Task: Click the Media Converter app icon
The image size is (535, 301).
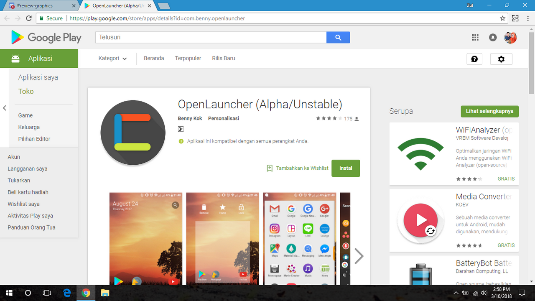Action: pyautogui.click(x=421, y=220)
